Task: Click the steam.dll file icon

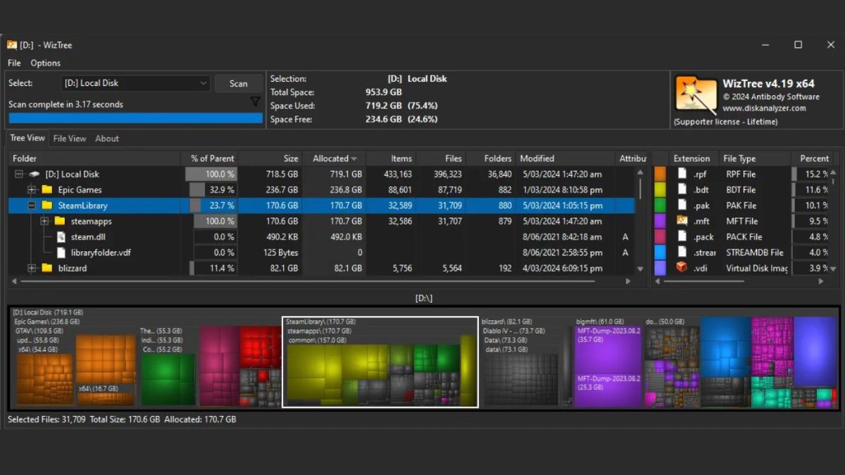Action: (x=61, y=237)
